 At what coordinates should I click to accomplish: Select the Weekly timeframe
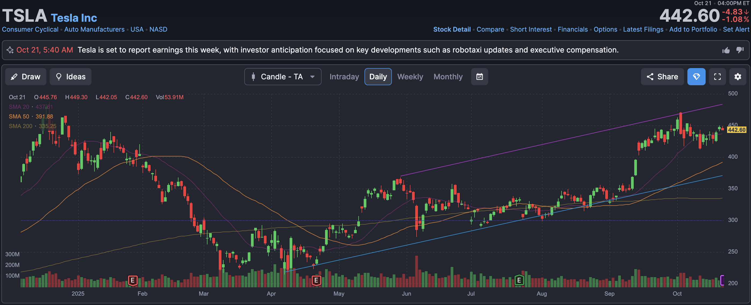pyautogui.click(x=410, y=77)
